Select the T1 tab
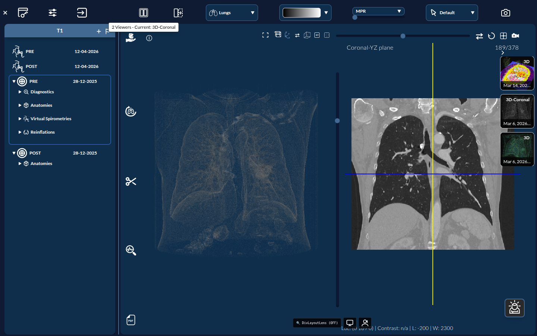Image resolution: width=537 pixels, height=336 pixels. point(60,31)
